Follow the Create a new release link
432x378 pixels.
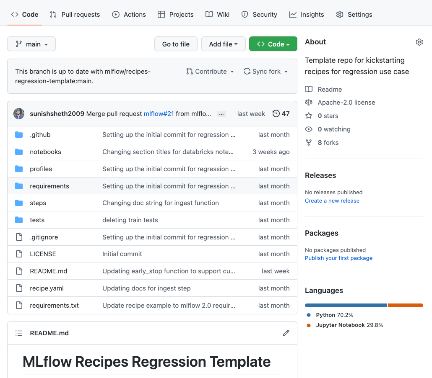(x=332, y=201)
